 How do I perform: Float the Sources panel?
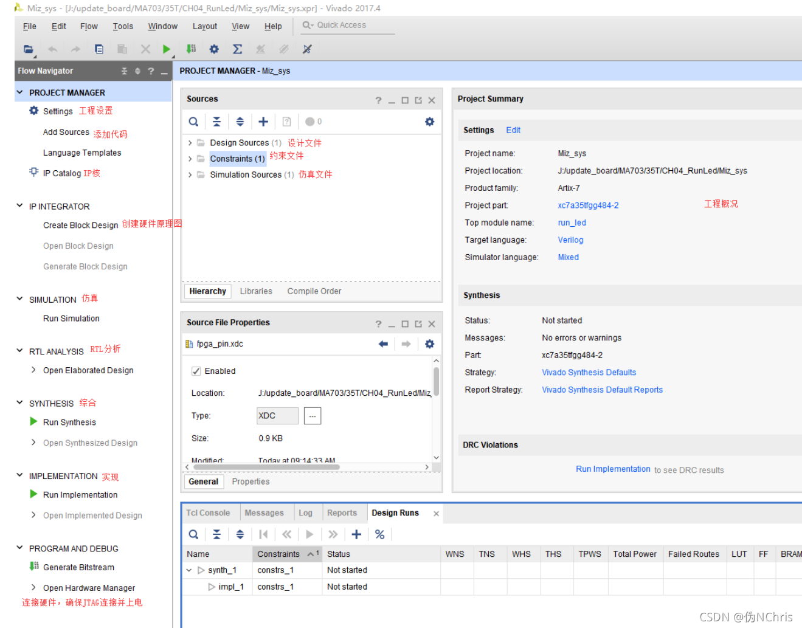pyautogui.click(x=418, y=100)
